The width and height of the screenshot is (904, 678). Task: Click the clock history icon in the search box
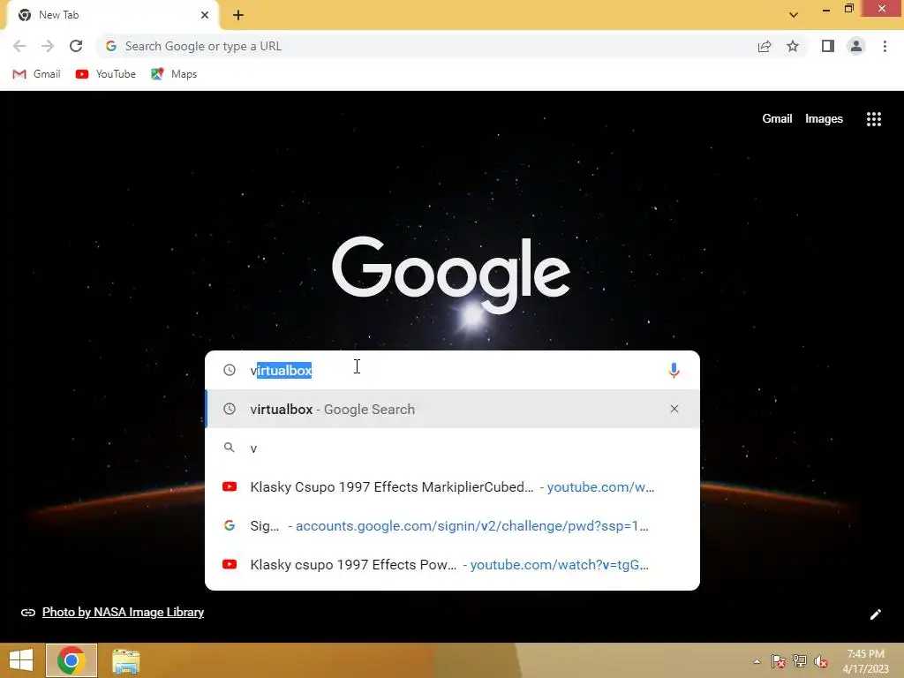(x=230, y=370)
